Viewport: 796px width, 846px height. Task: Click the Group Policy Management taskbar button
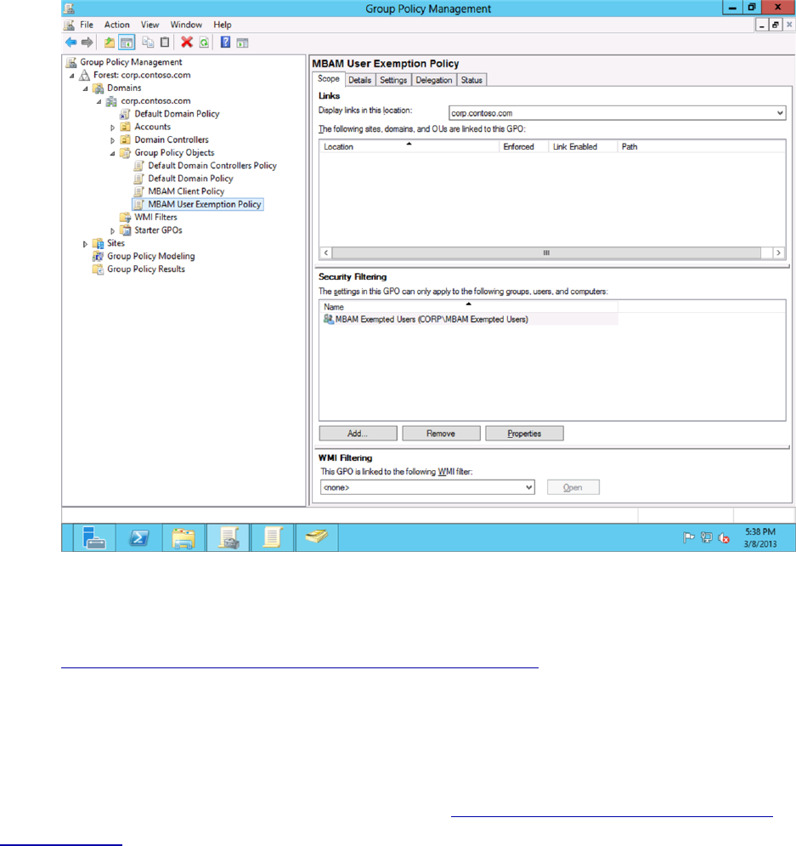(228, 537)
